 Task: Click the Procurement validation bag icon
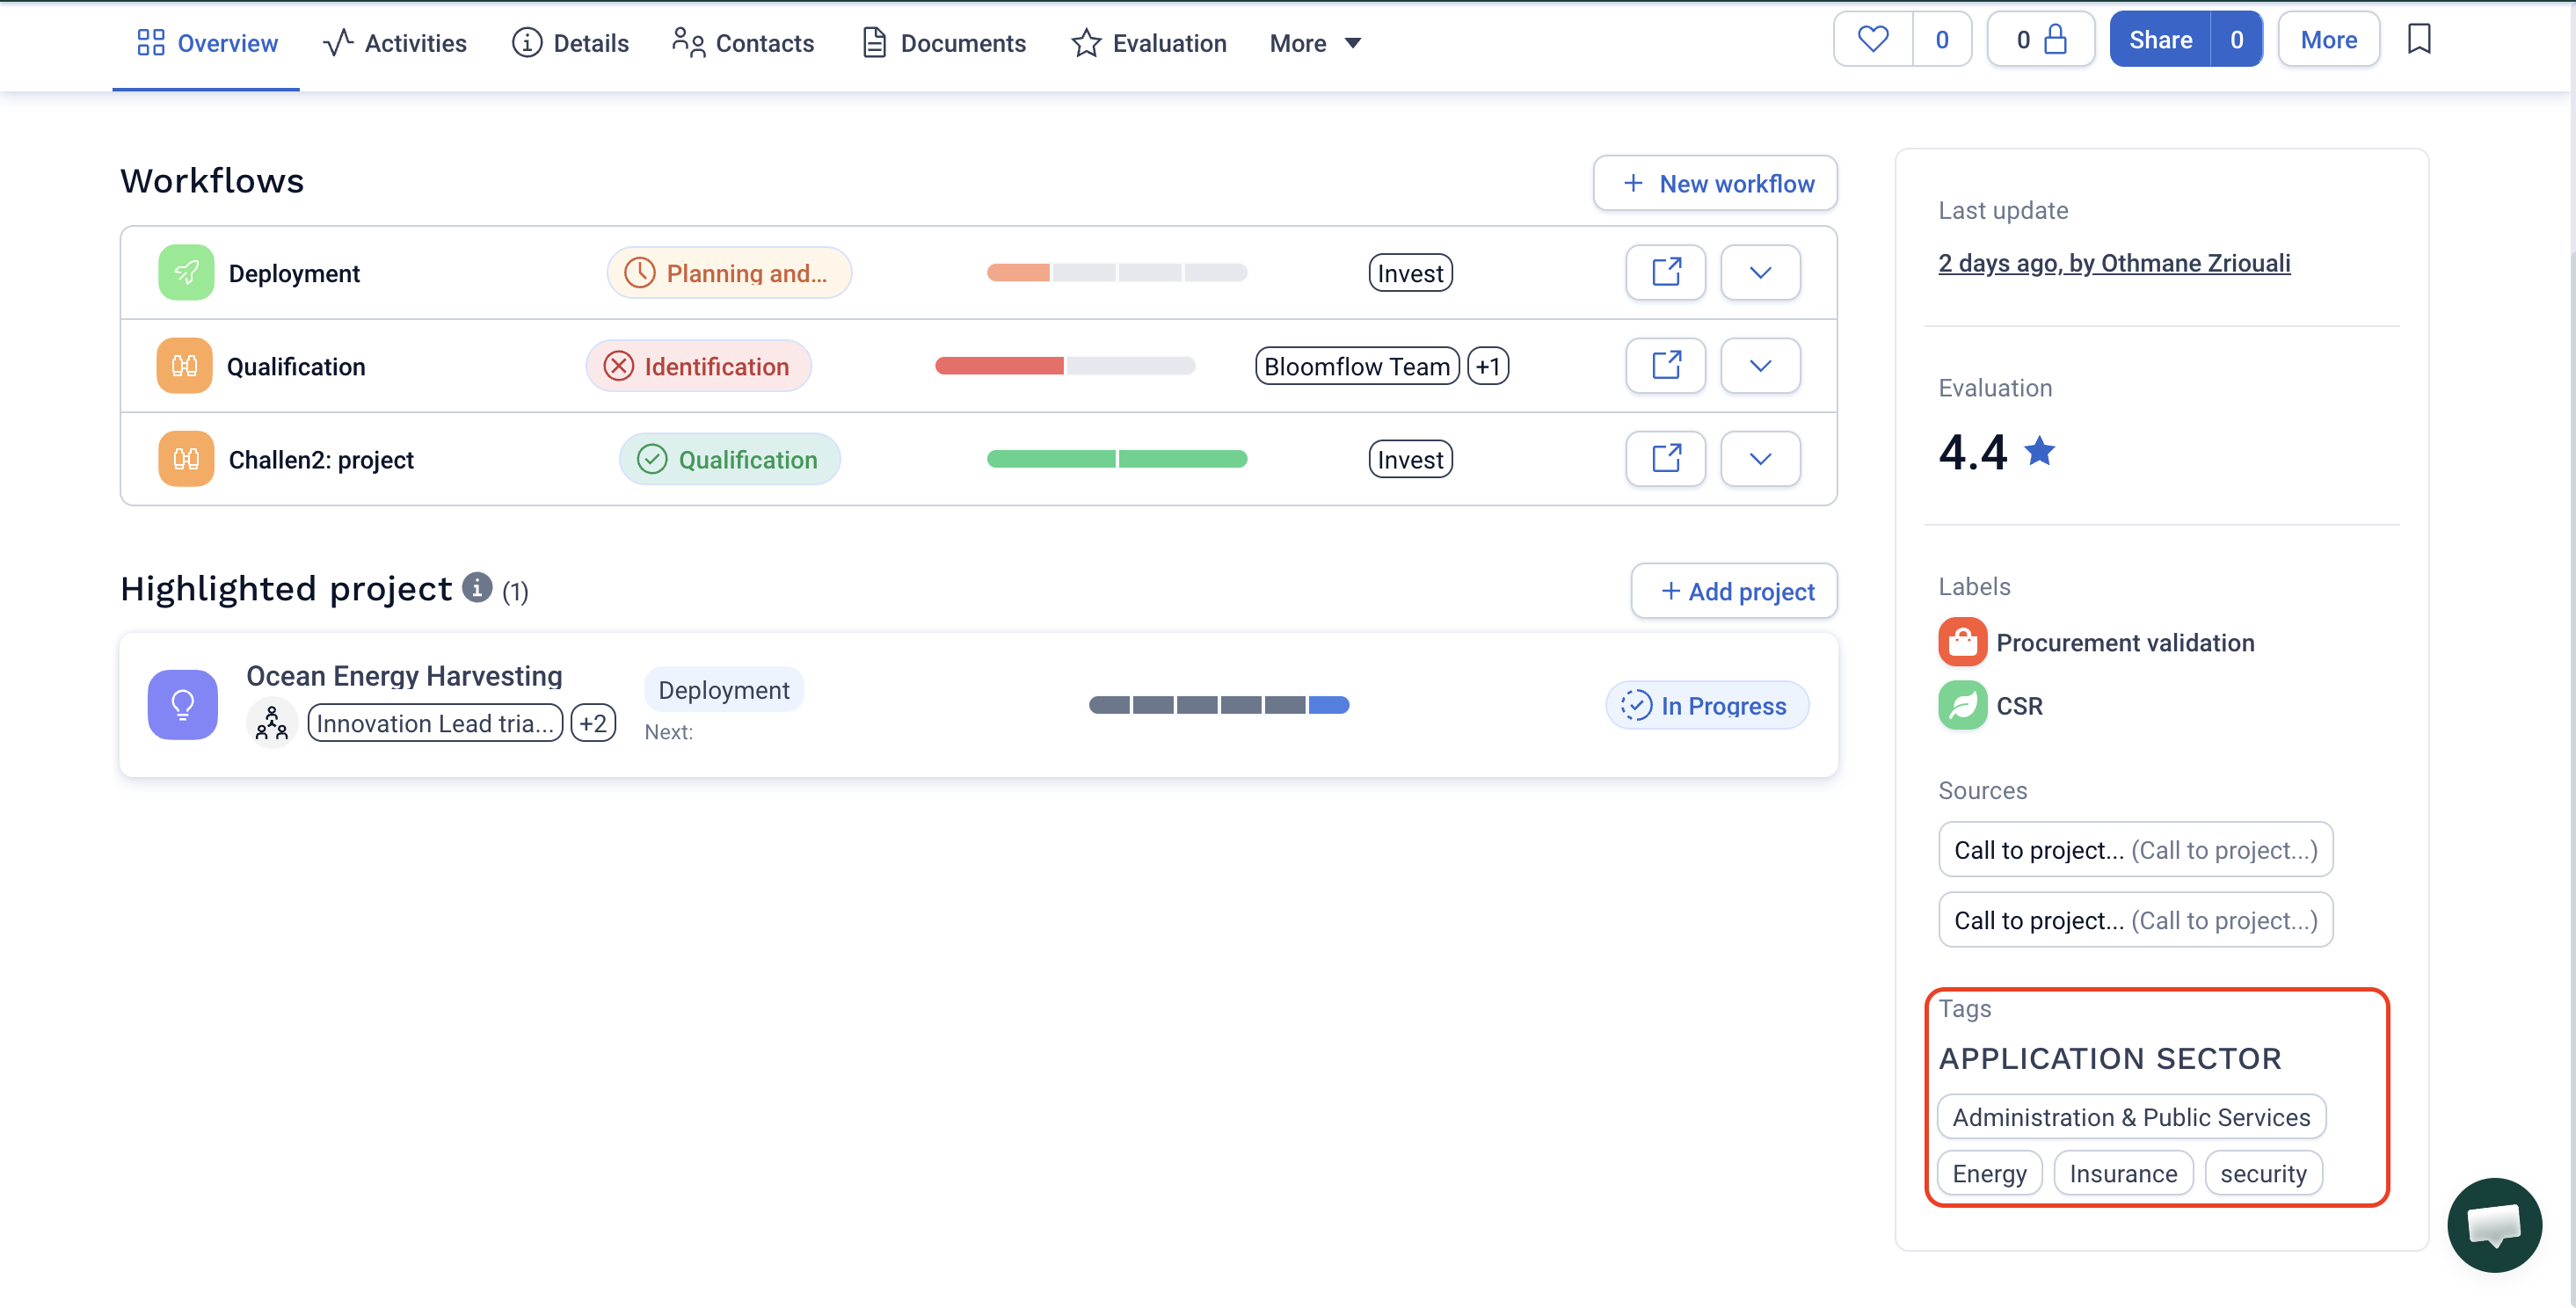(x=1962, y=642)
